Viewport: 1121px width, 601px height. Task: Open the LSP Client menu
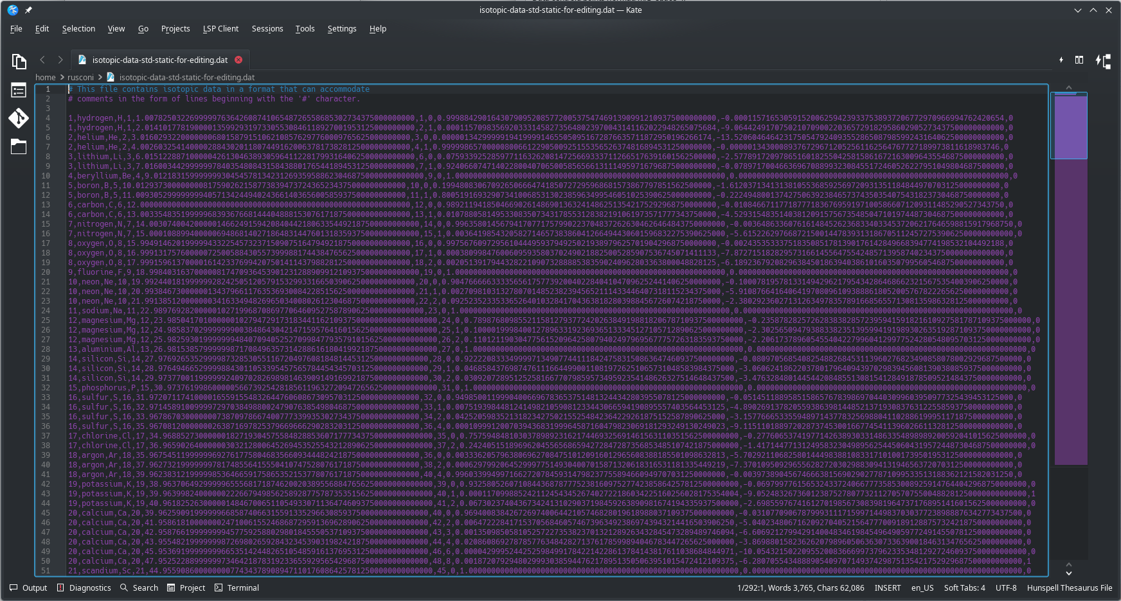click(220, 29)
